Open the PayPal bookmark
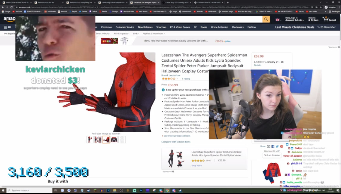The width and height of the screenshot is (341, 194). [x=73, y=11]
